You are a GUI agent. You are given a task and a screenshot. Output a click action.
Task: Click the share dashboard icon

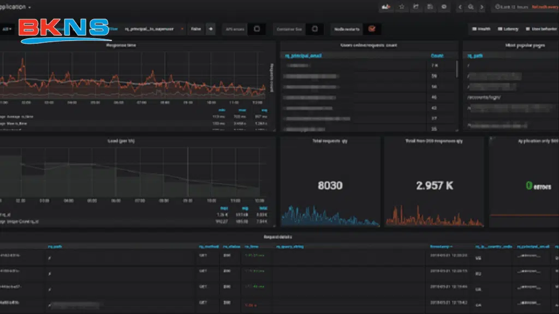tap(415, 7)
